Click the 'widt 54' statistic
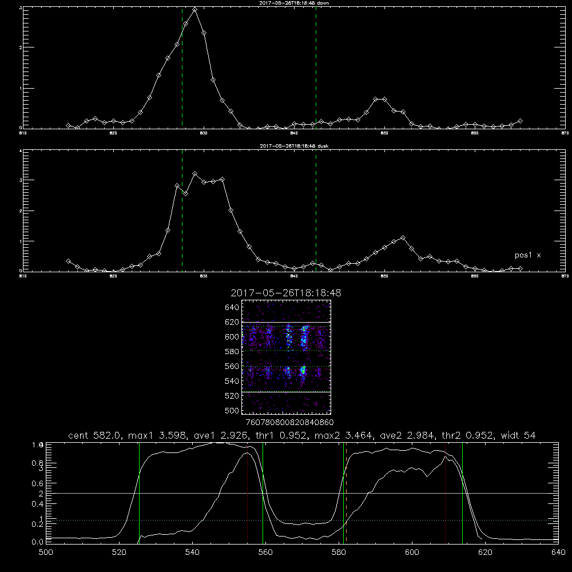The image size is (572, 572). tap(518, 435)
